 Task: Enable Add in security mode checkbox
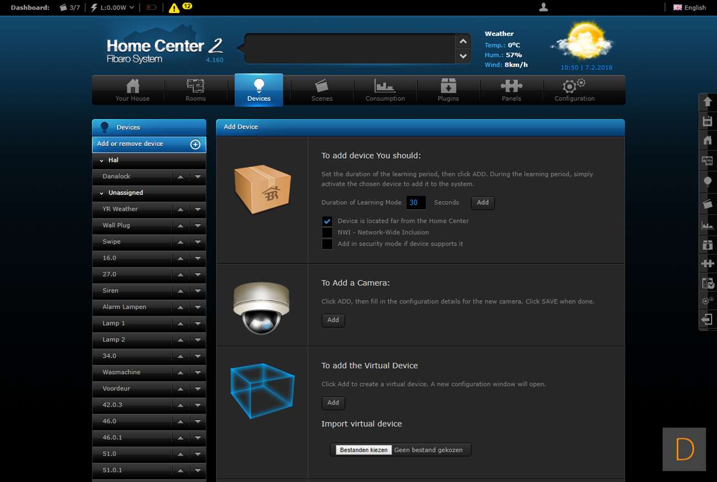(327, 244)
